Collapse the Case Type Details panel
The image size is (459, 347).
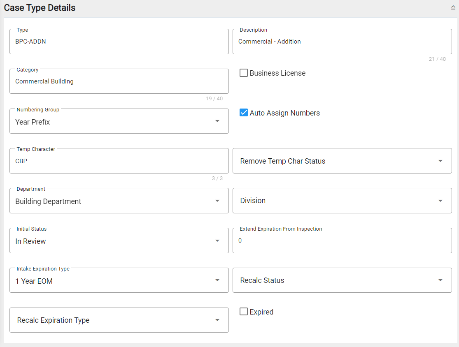click(453, 7)
